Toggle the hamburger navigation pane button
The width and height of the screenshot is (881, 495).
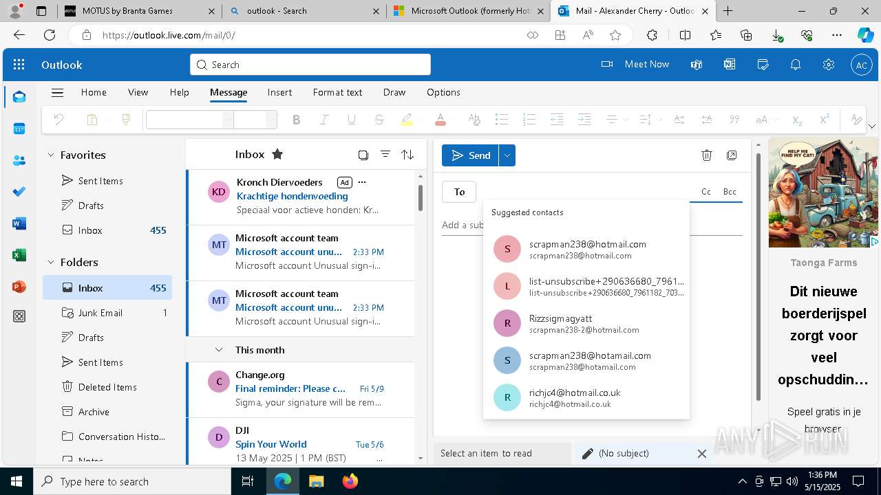click(58, 92)
